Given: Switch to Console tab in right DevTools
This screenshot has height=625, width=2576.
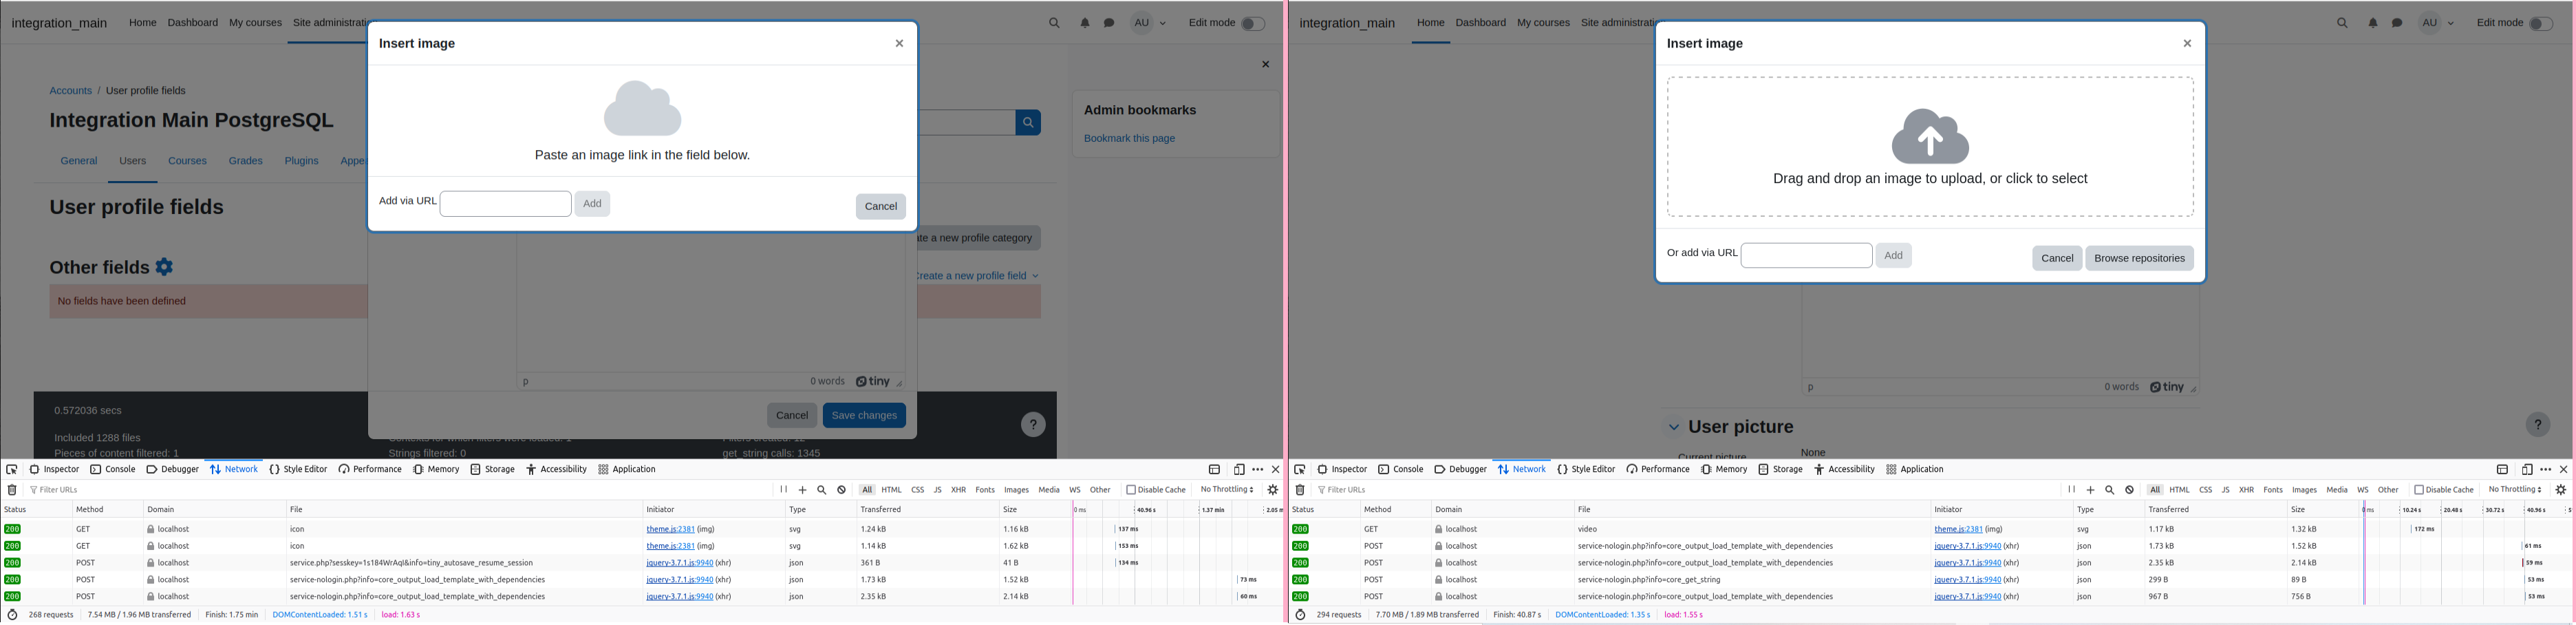Looking at the screenshot, I should pos(1400,470).
